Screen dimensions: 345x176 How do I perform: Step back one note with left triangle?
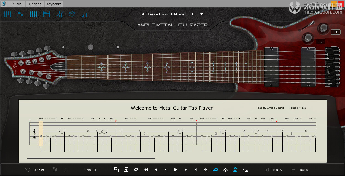[166, 170]
